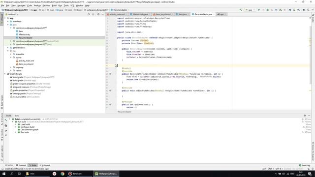The height and width of the screenshot is (177, 315).
Task: Open the VCS menu
Action: pos(72,5)
